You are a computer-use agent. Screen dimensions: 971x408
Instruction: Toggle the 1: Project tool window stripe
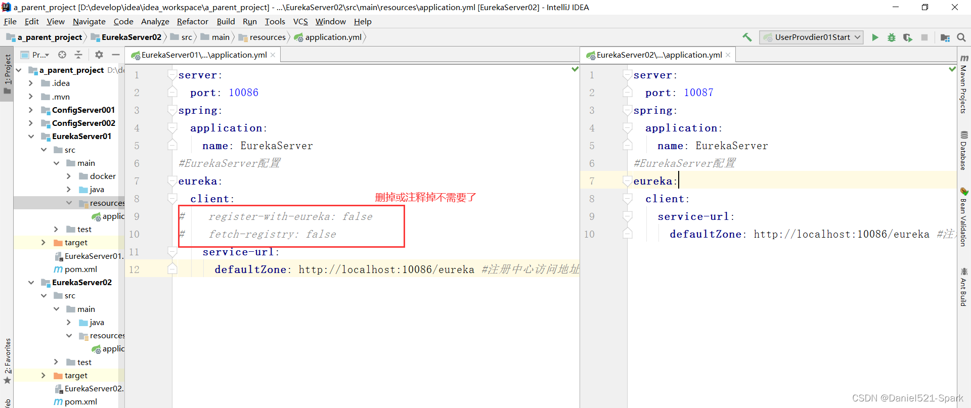tap(7, 74)
